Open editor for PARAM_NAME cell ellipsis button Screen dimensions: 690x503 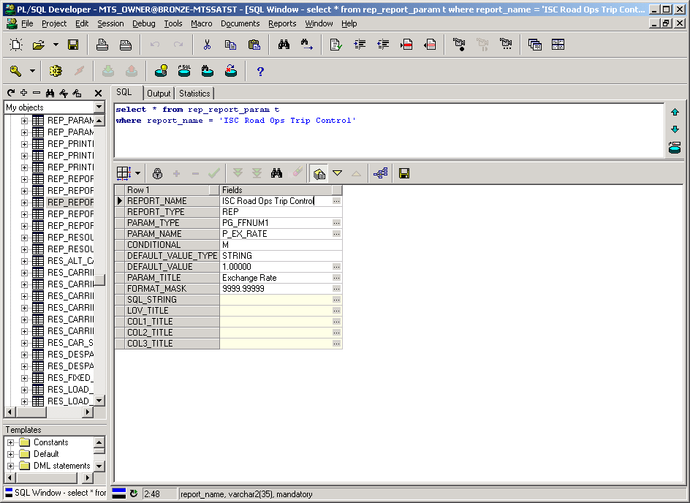click(336, 234)
